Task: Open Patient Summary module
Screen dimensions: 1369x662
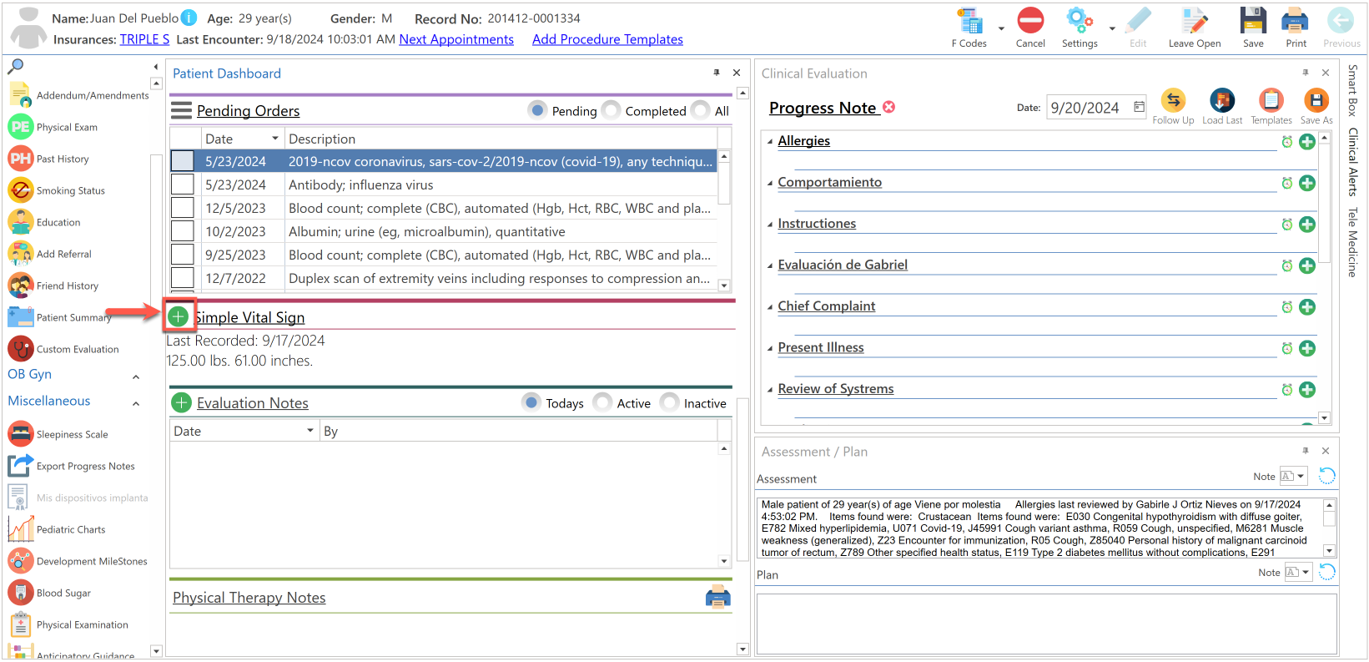Action: (x=59, y=317)
